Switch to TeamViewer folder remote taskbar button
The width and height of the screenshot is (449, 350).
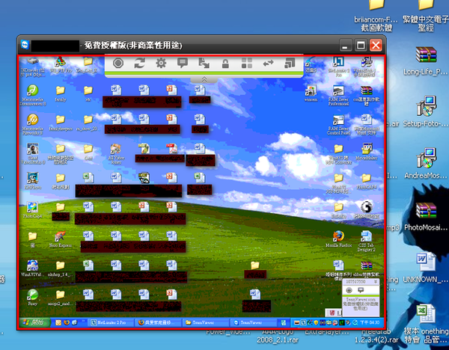click(206, 322)
